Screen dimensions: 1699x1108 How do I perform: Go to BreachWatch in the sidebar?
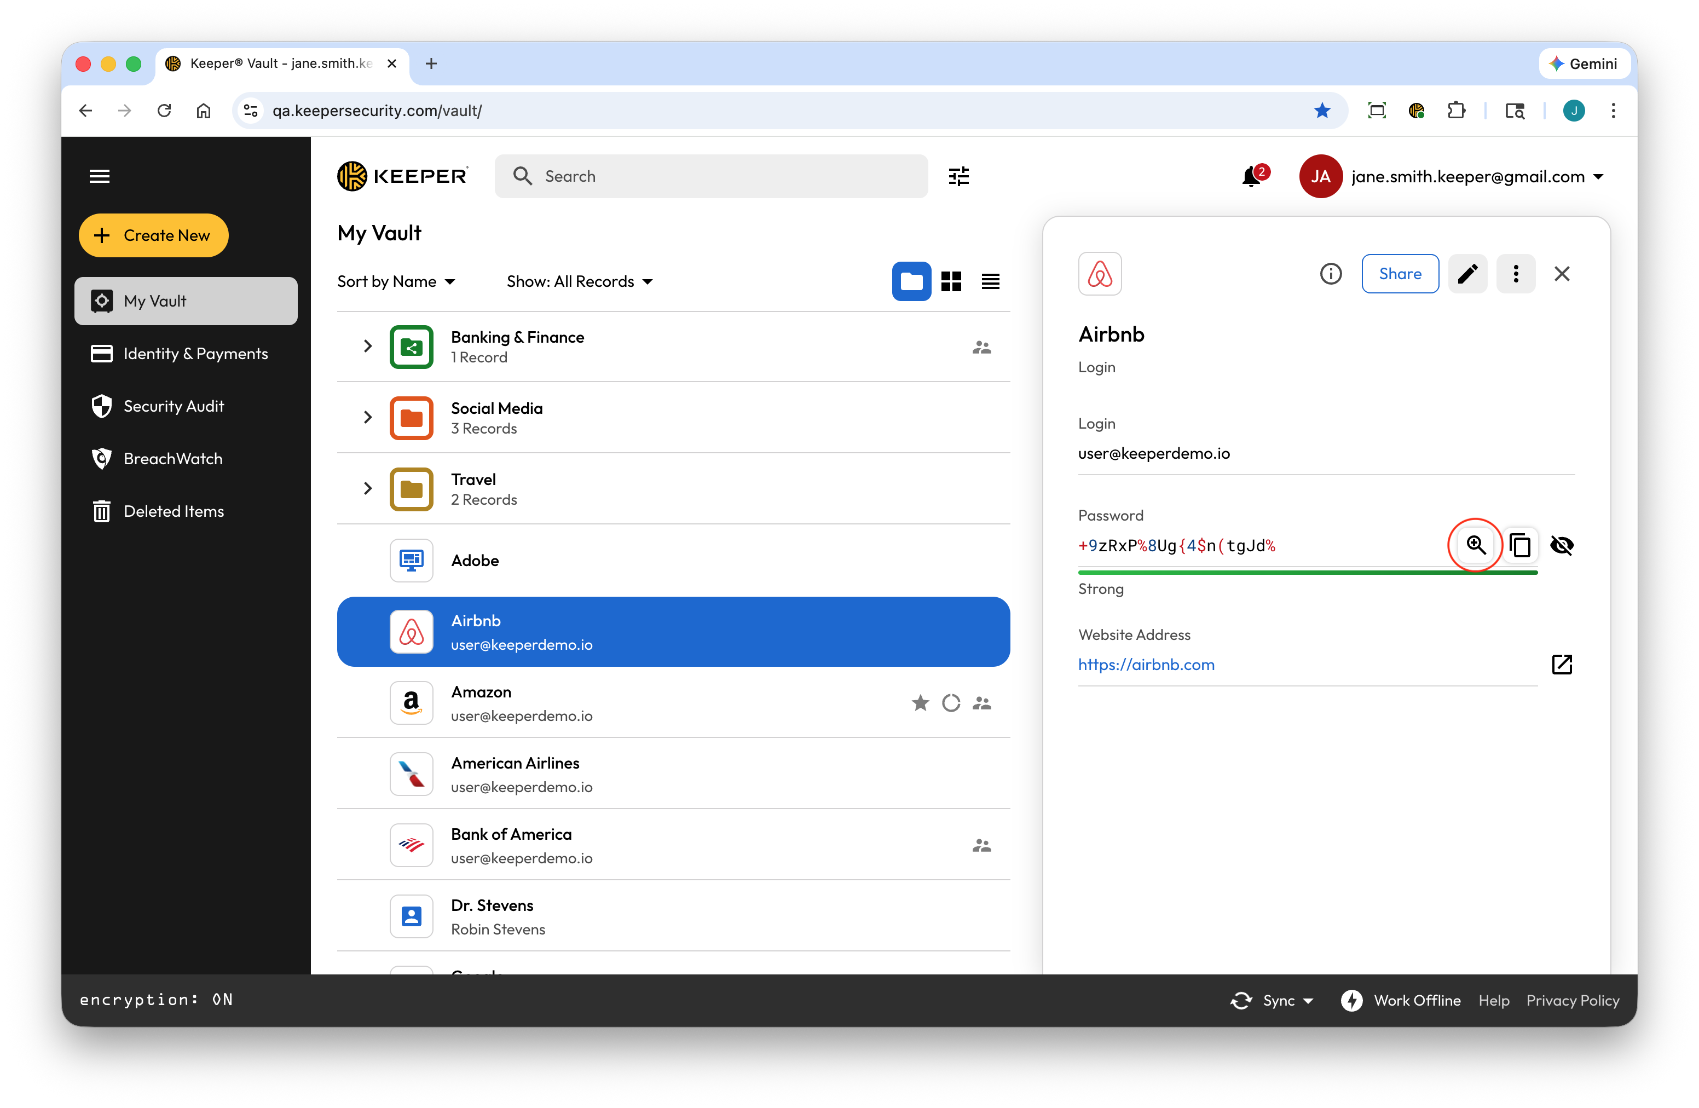tap(173, 458)
